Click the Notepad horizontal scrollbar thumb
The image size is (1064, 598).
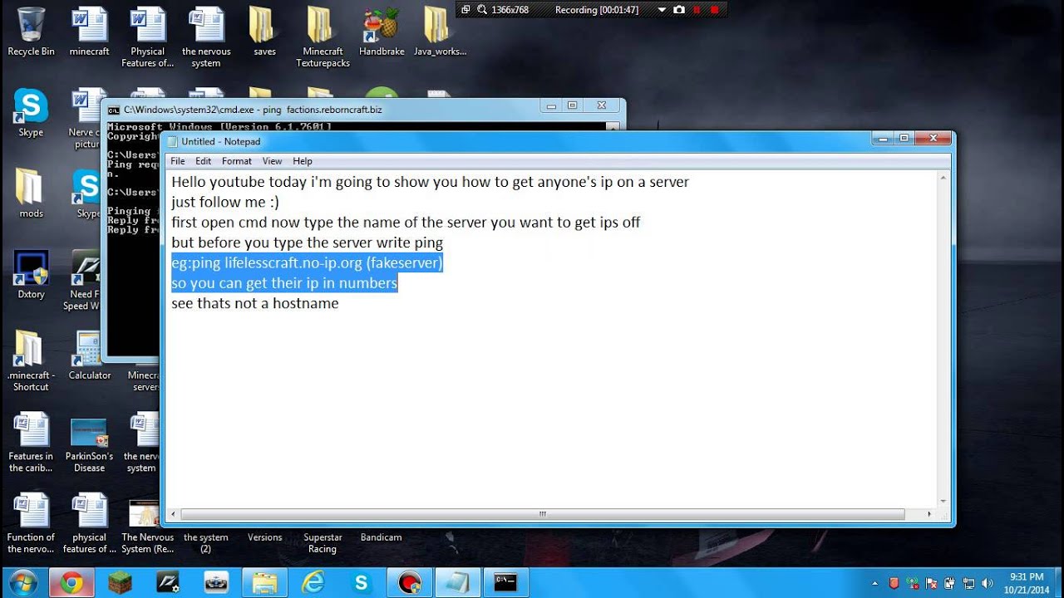click(542, 515)
